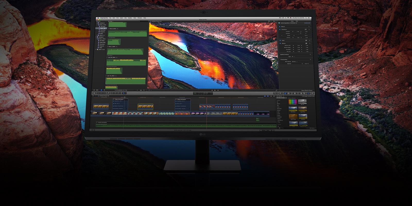Play the viewer video

215,90
